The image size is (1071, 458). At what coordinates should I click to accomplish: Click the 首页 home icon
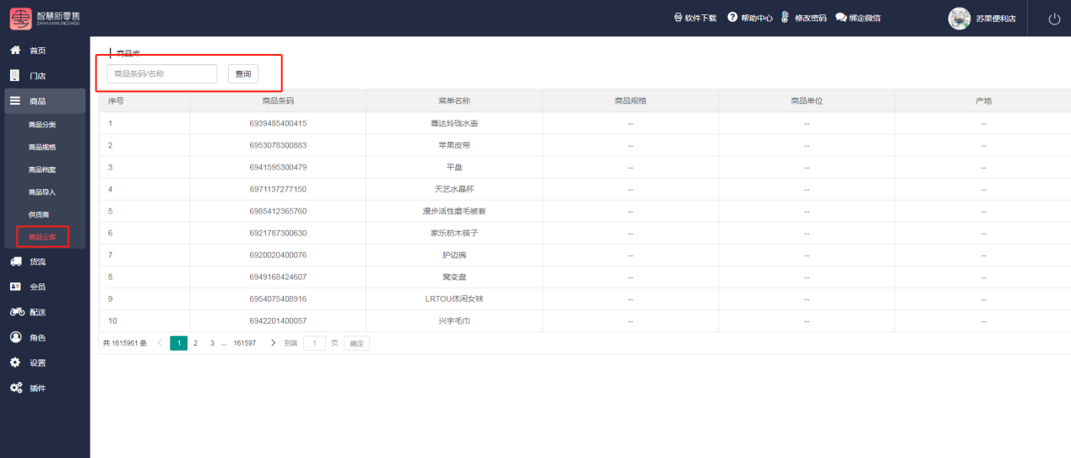pyautogui.click(x=15, y=51)
